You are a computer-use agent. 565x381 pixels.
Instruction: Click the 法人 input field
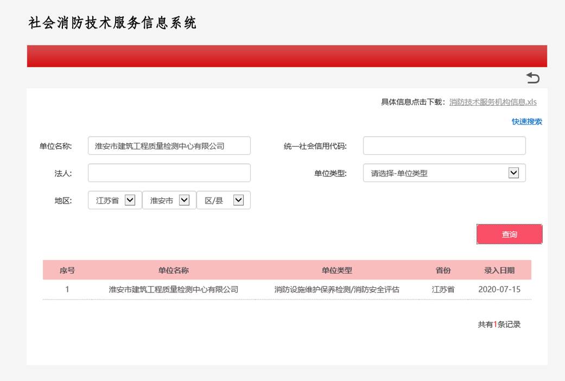click(x=169, y=173)
